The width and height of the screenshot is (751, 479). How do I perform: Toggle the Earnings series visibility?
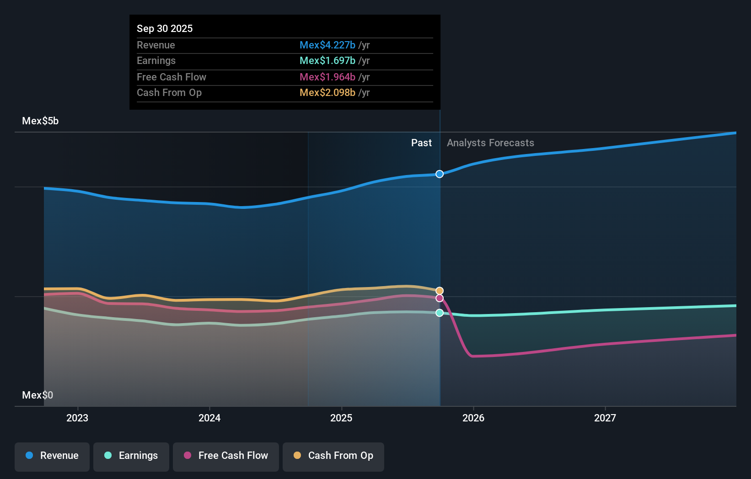(x=131, y=456)
